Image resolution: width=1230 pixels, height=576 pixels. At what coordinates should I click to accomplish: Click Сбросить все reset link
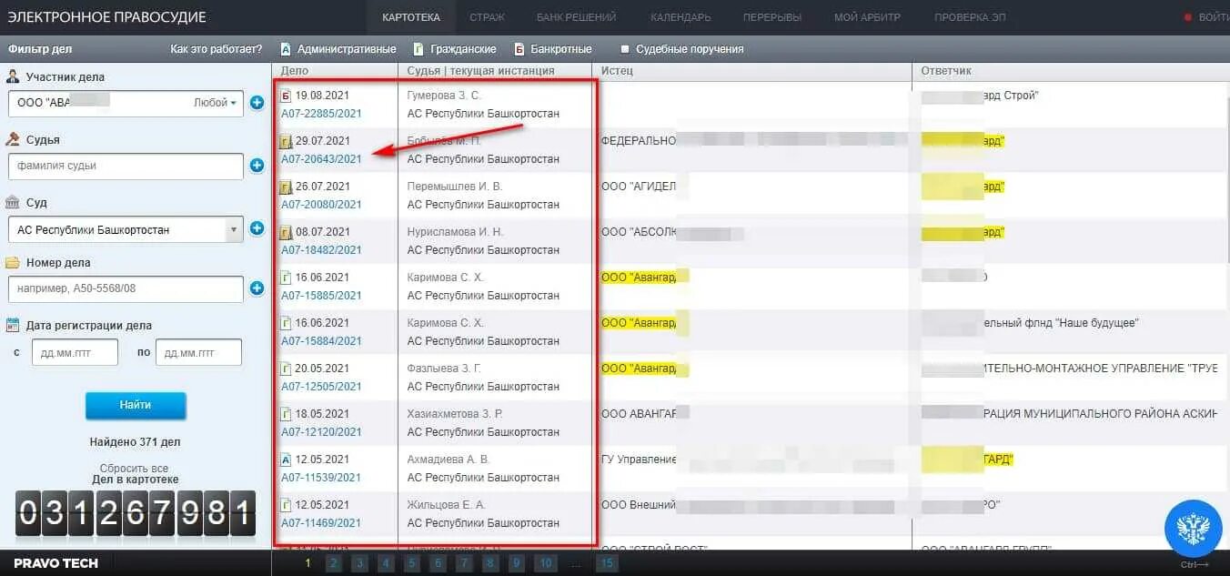135,469
